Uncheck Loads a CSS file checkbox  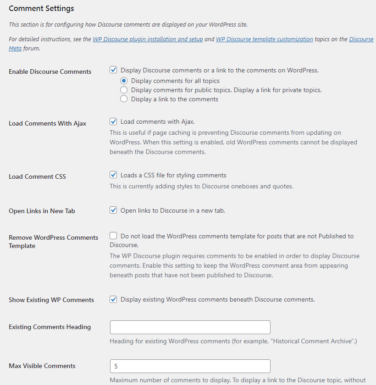(113, 175)
